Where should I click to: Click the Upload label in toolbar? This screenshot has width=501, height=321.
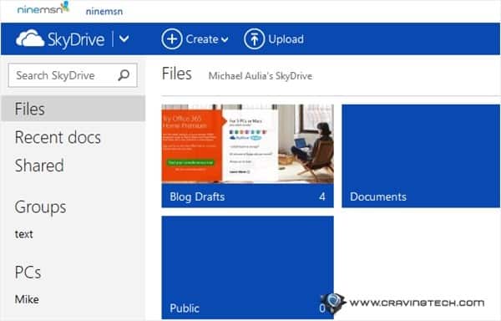[x=286, y=39]
